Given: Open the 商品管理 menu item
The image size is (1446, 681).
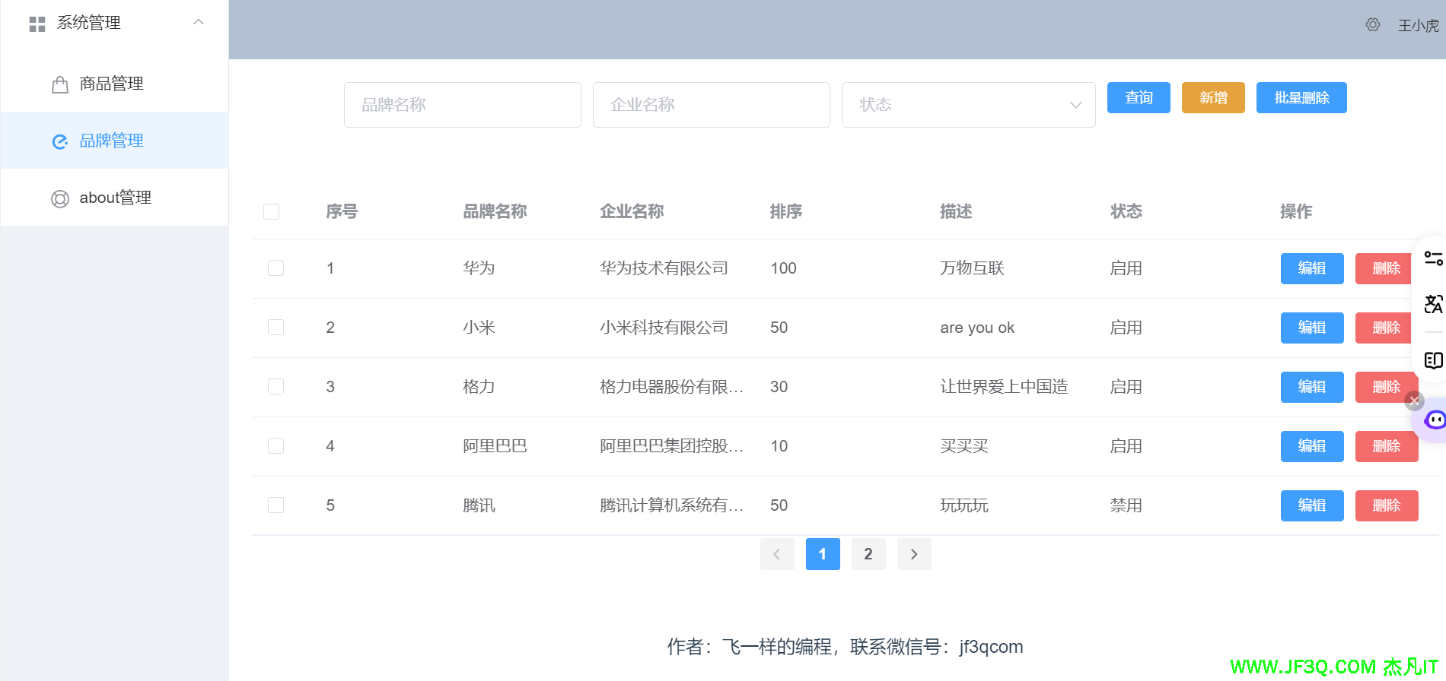Looking at the screenshot, I should tap(111, 84).
